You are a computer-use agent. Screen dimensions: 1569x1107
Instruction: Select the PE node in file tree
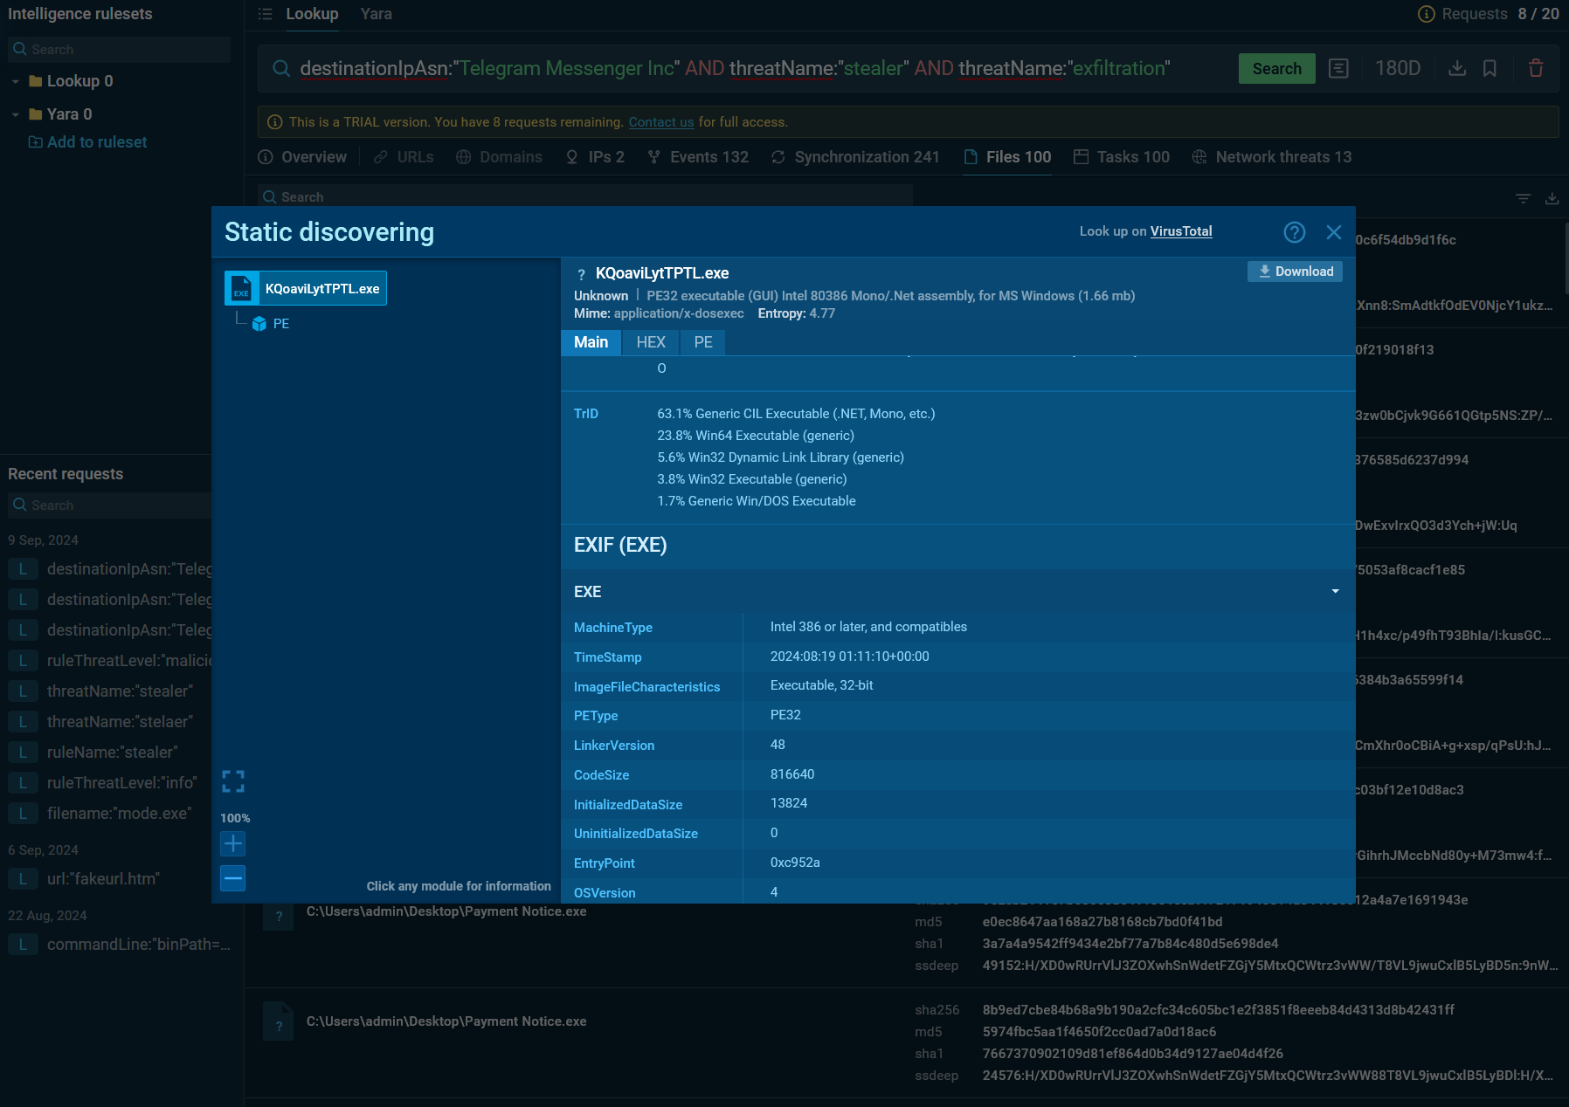[x=280, y=324]
